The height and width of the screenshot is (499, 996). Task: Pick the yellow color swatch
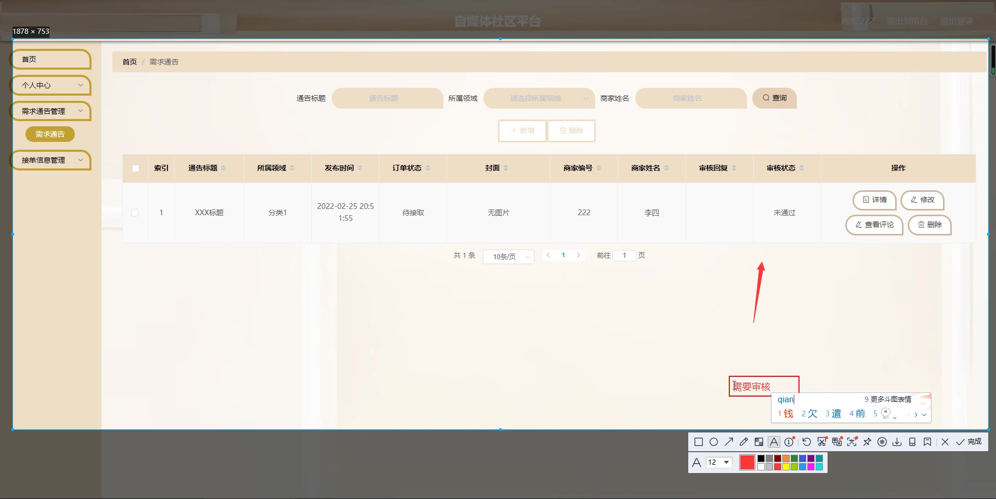[x=786, y=467]
